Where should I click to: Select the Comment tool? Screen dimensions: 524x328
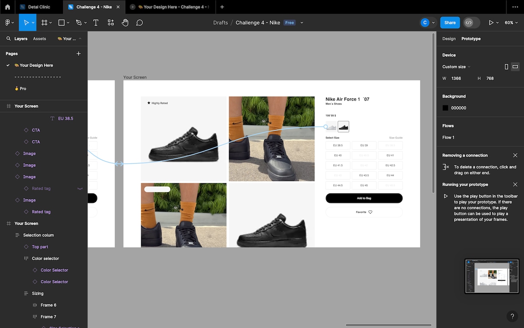[140, 22]
